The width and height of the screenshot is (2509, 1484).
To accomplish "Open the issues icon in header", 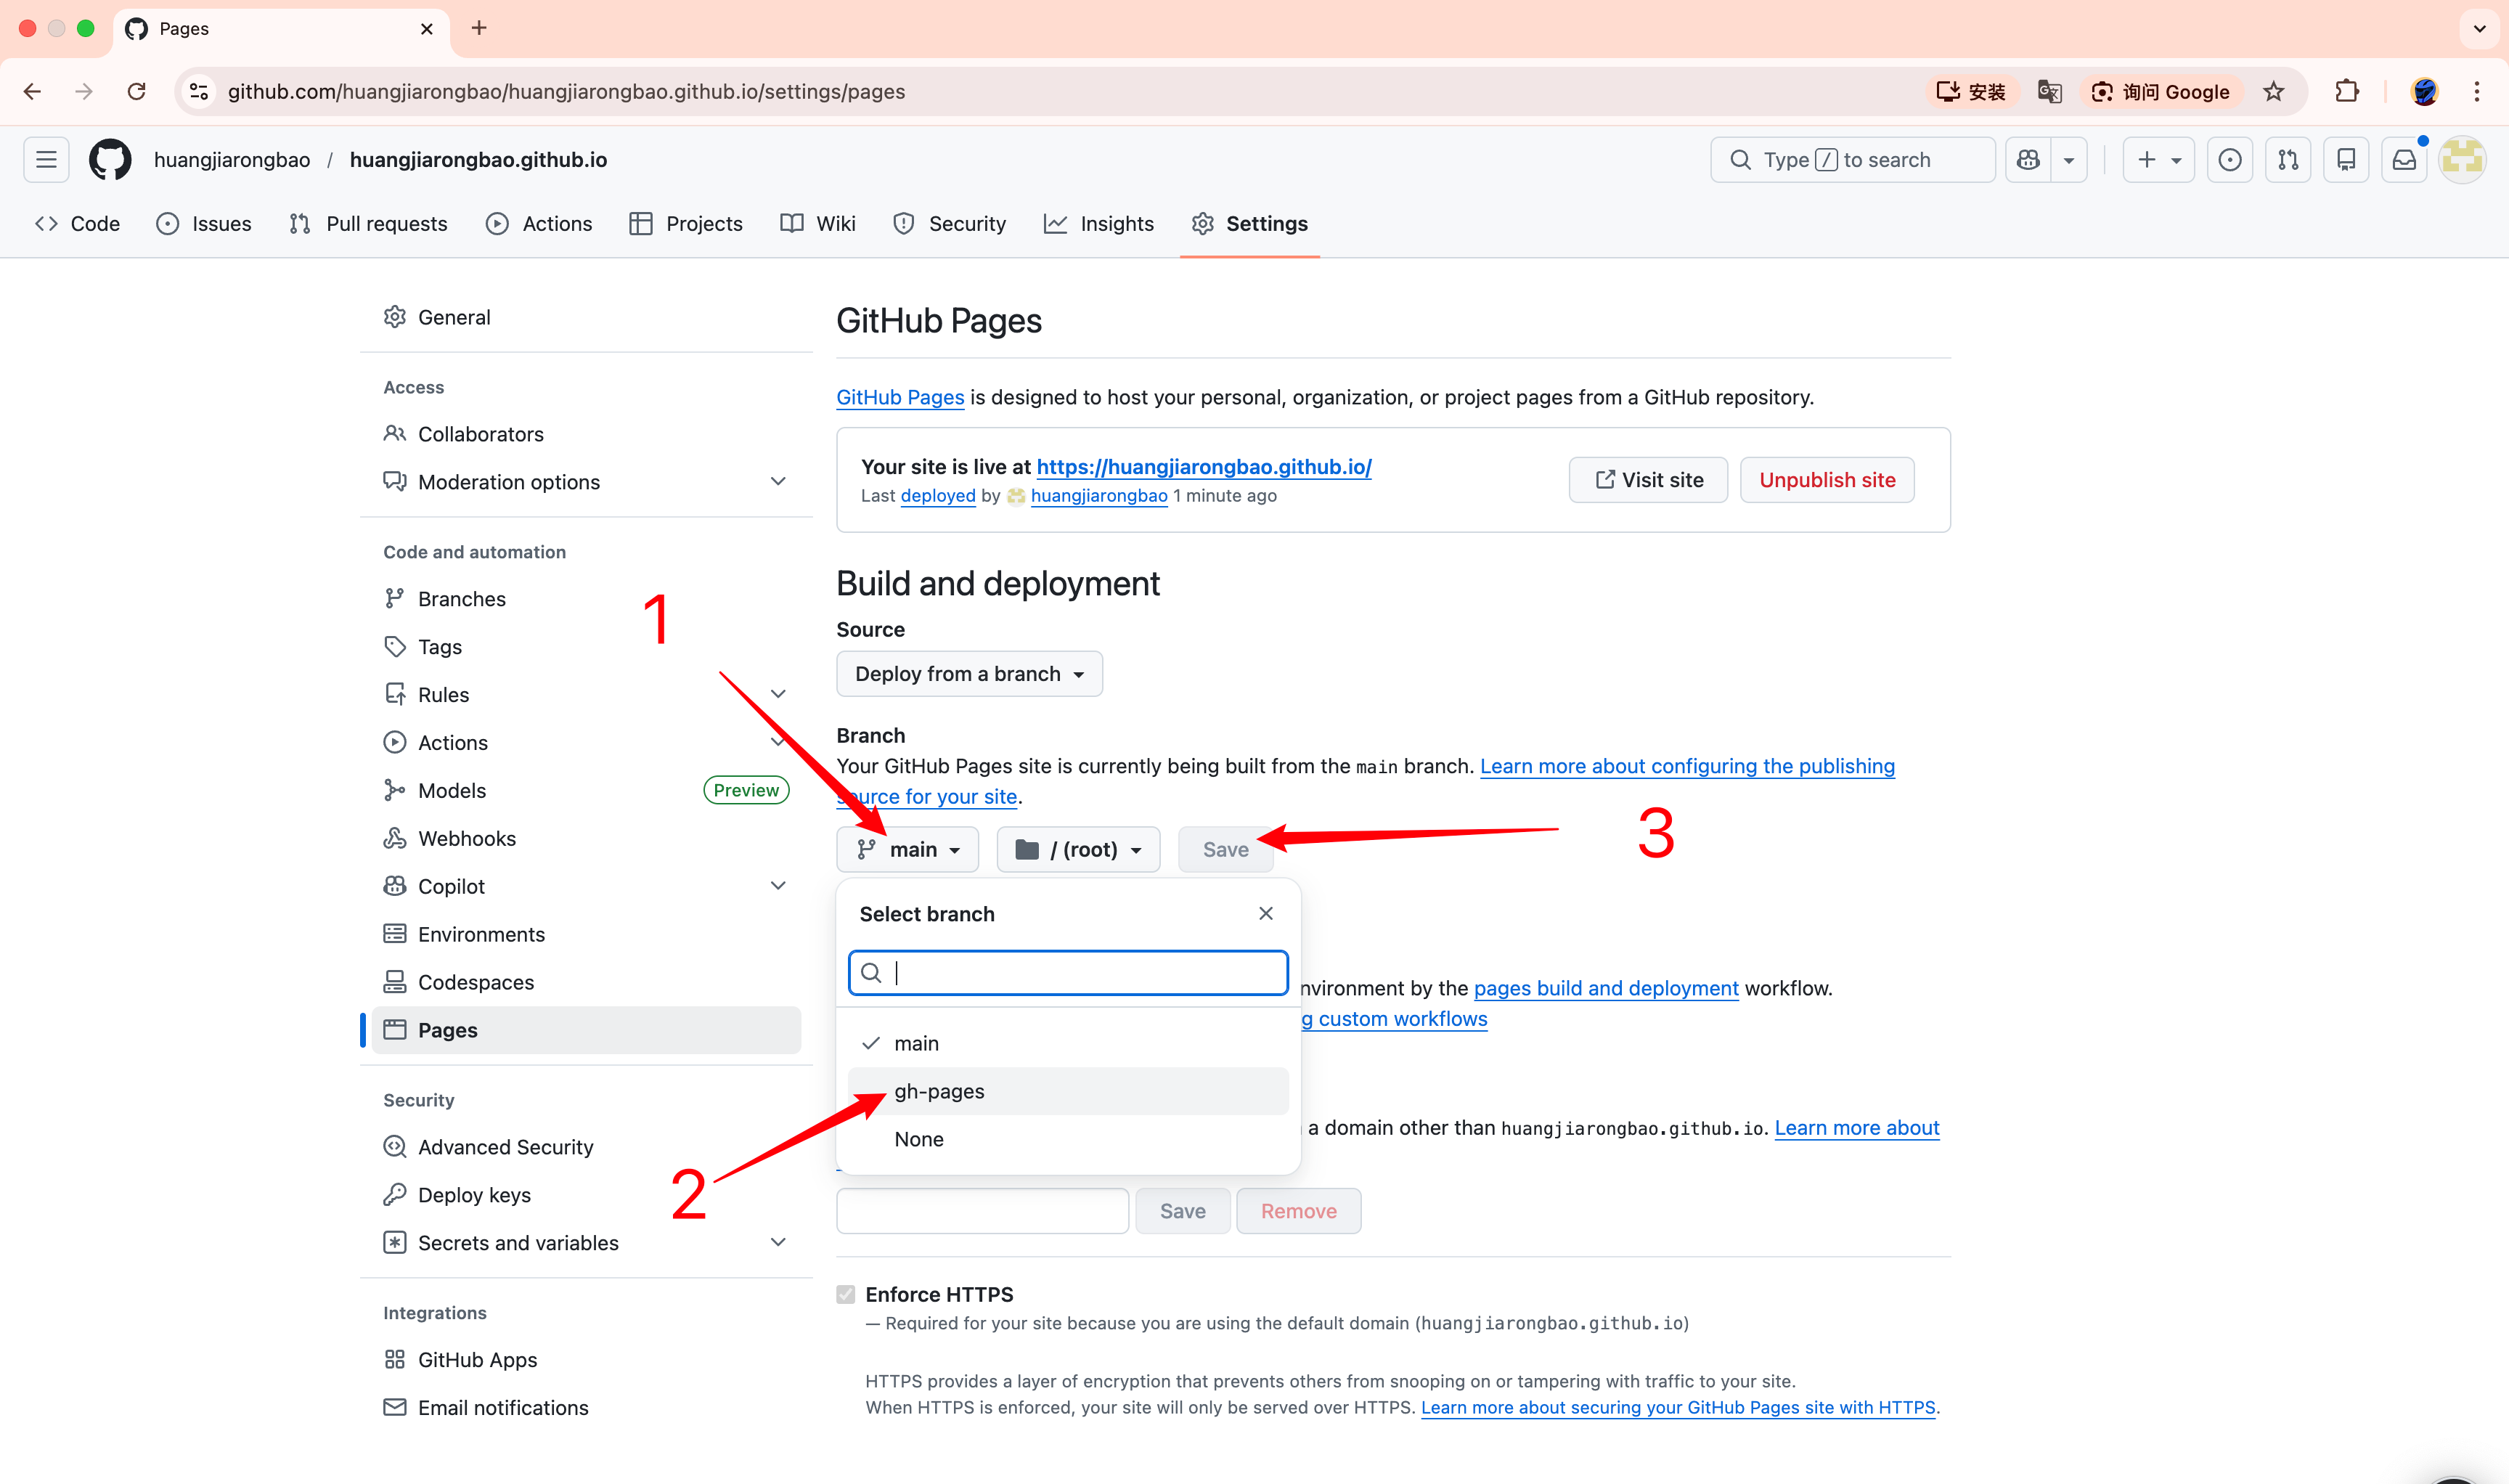I will click(x=2230, y=160).
